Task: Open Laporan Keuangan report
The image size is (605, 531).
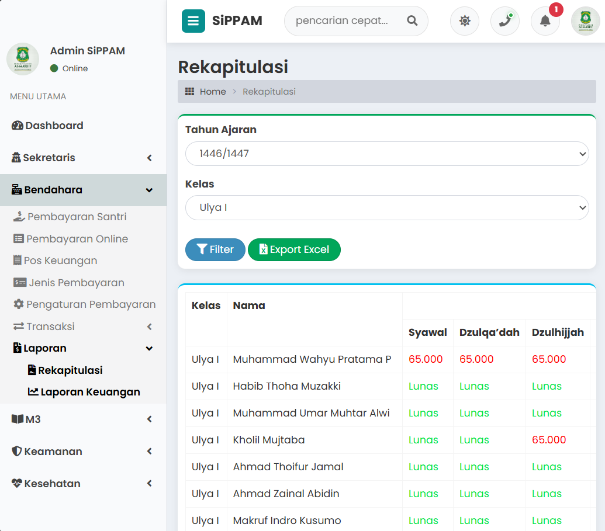Action: click(90, 392)
